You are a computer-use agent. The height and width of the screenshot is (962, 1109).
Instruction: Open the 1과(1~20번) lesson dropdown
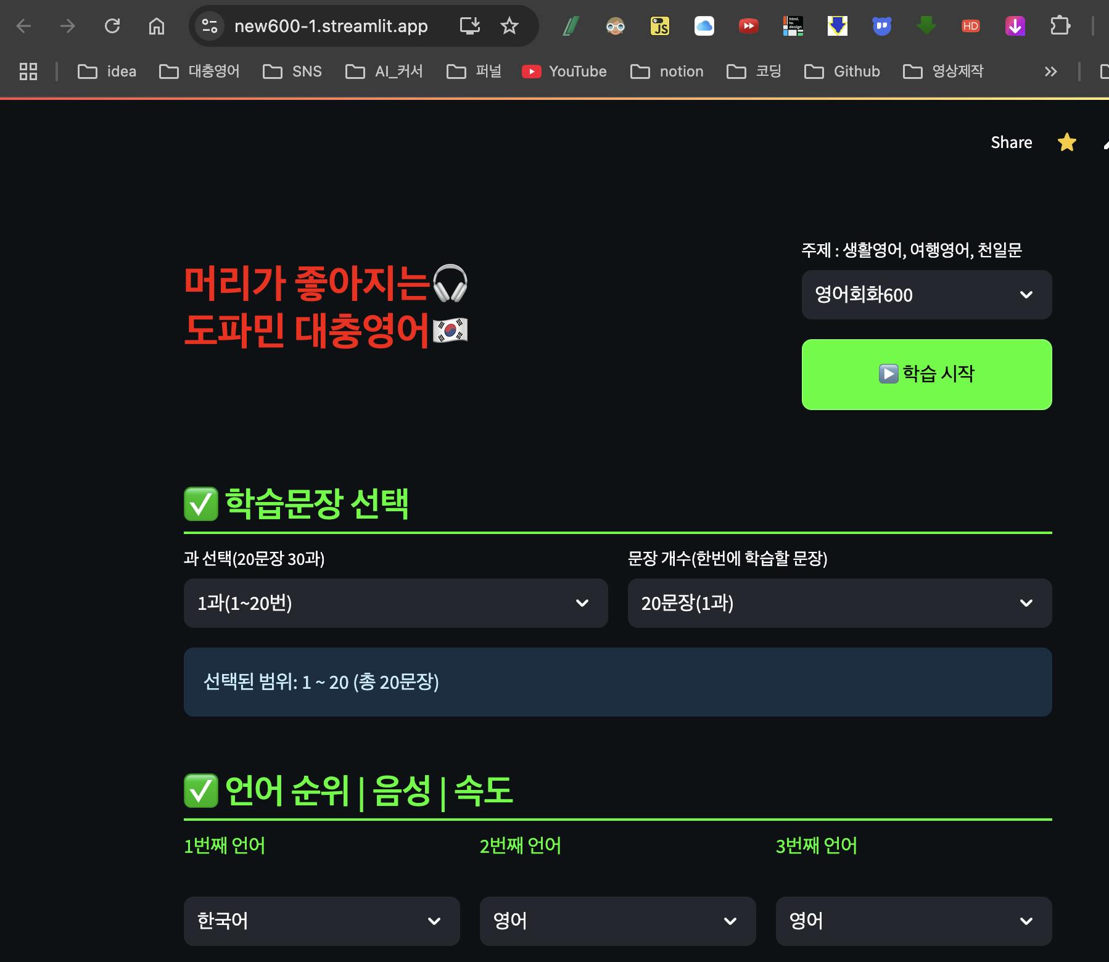[395, 603]
